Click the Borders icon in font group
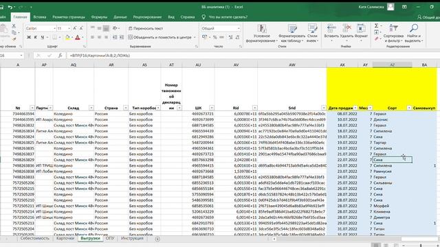Screen dimensions: 440x247 coord(54,37)
